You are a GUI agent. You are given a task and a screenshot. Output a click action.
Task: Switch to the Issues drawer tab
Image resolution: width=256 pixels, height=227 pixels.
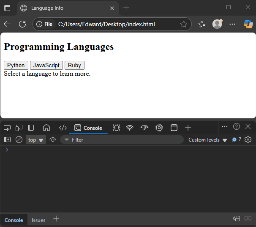pyautogui.click(x=38, y=220)
